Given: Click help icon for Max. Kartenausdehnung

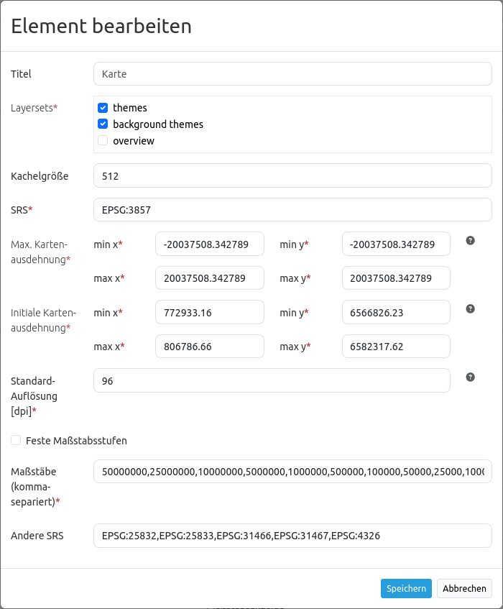Looking at the screenshot, I should [x=471, y=240].
